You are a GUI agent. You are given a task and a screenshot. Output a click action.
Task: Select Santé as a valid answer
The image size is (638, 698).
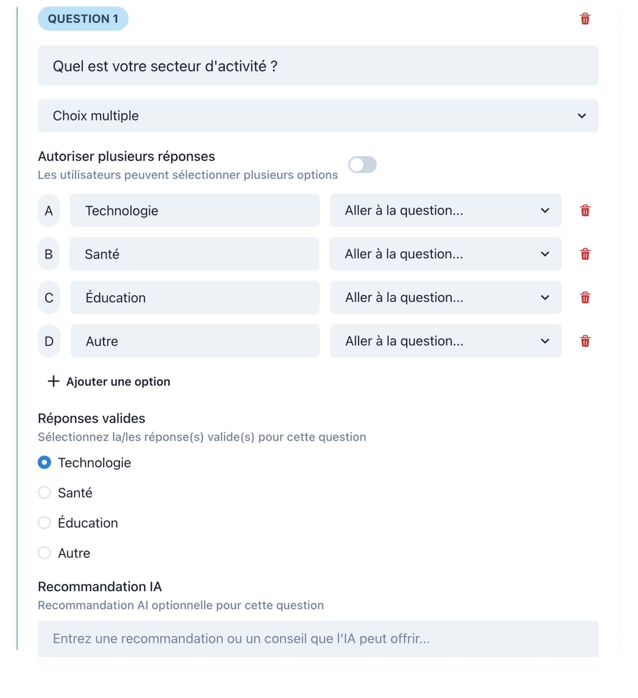[44, 492]
